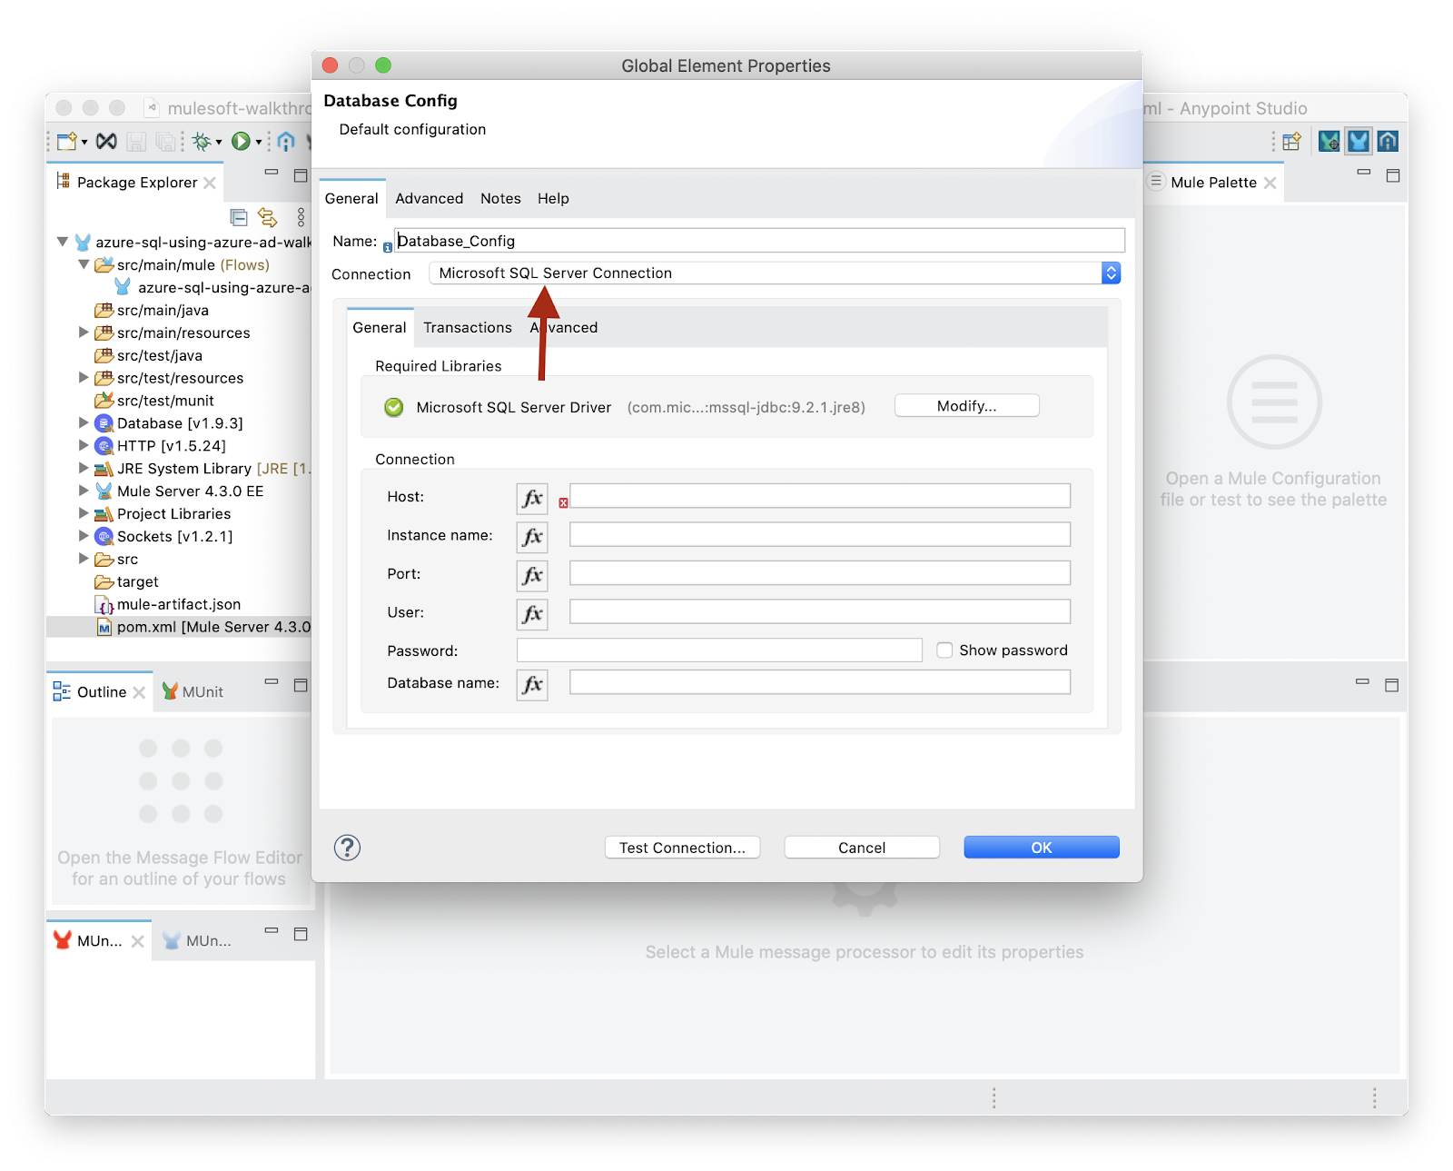Click the fx button for Database name
1453x1171 pixels.
pos(532,684)
